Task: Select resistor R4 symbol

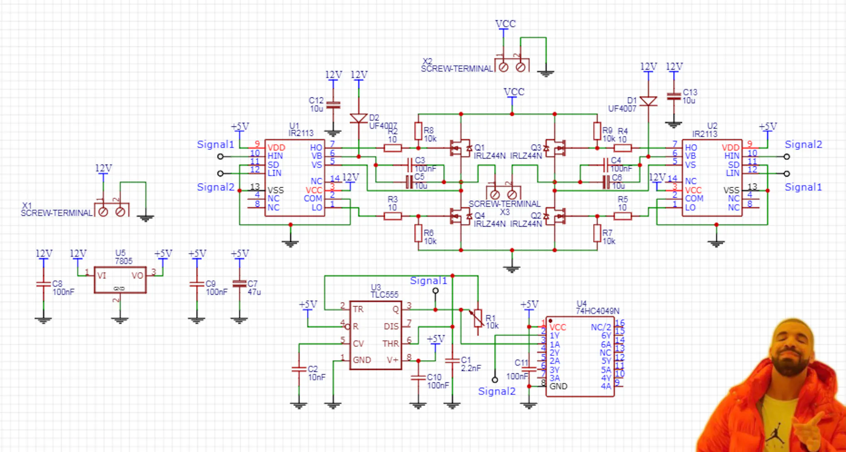Action: pyautogui.click(x=622, y=148)
